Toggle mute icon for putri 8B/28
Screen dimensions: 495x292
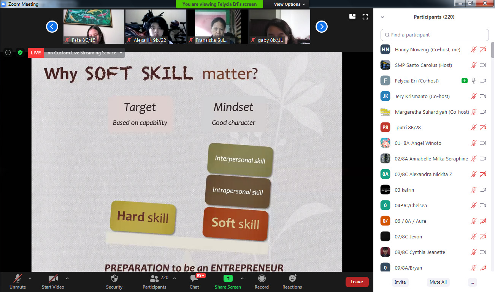(x=474, y=127)
